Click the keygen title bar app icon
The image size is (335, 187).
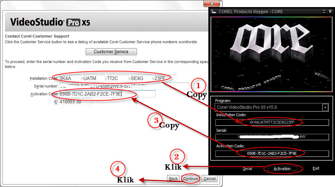point(214,11)
